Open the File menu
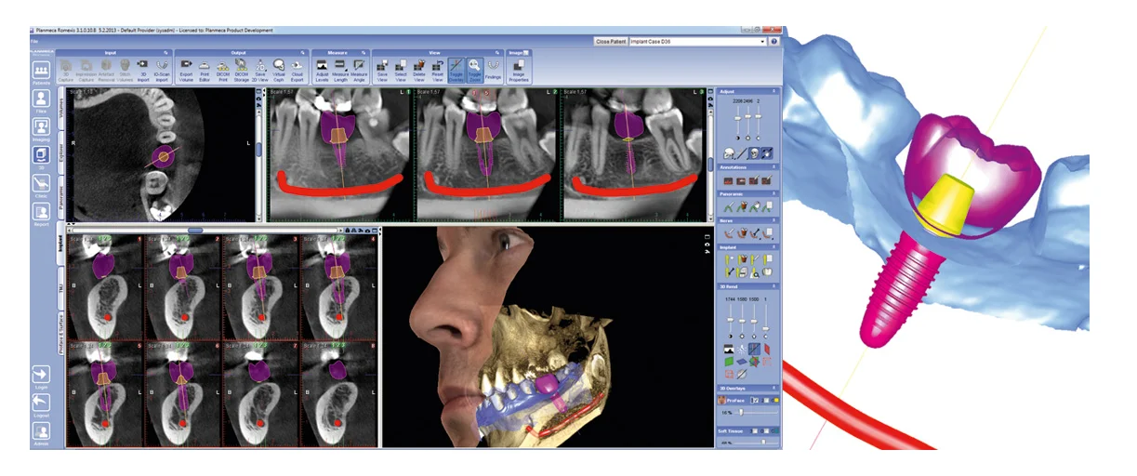This screenshot has height=476, width=1137. 34,42
